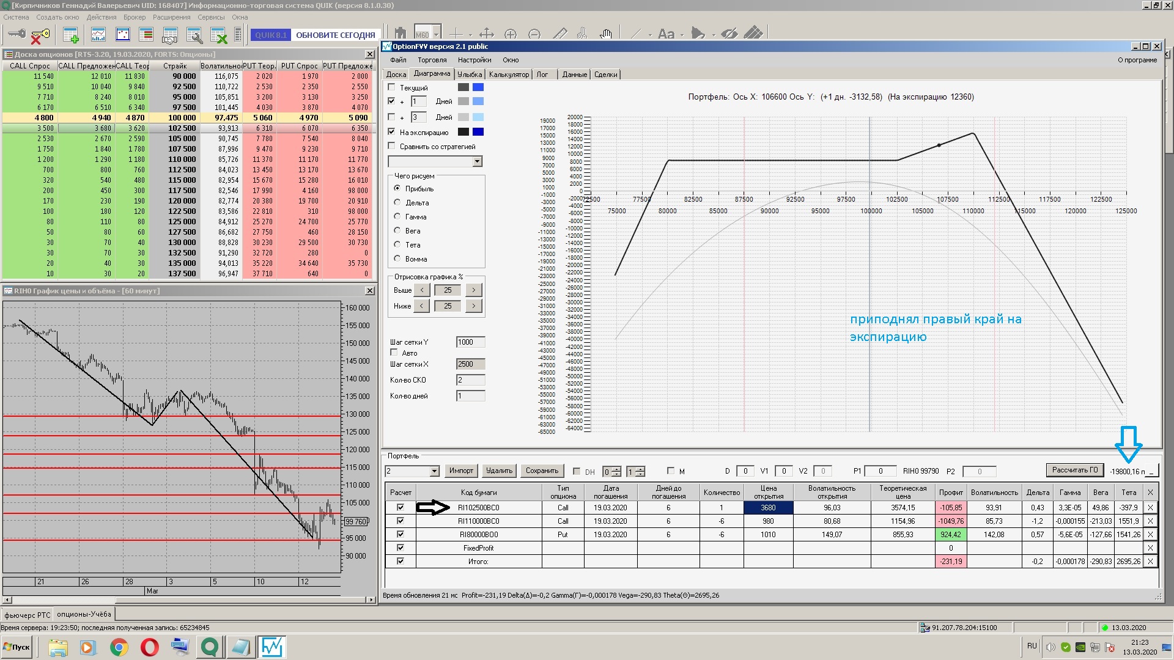Open the Торговля menu
Viewport: 1174px width, 660px height.
pos(432,60)
